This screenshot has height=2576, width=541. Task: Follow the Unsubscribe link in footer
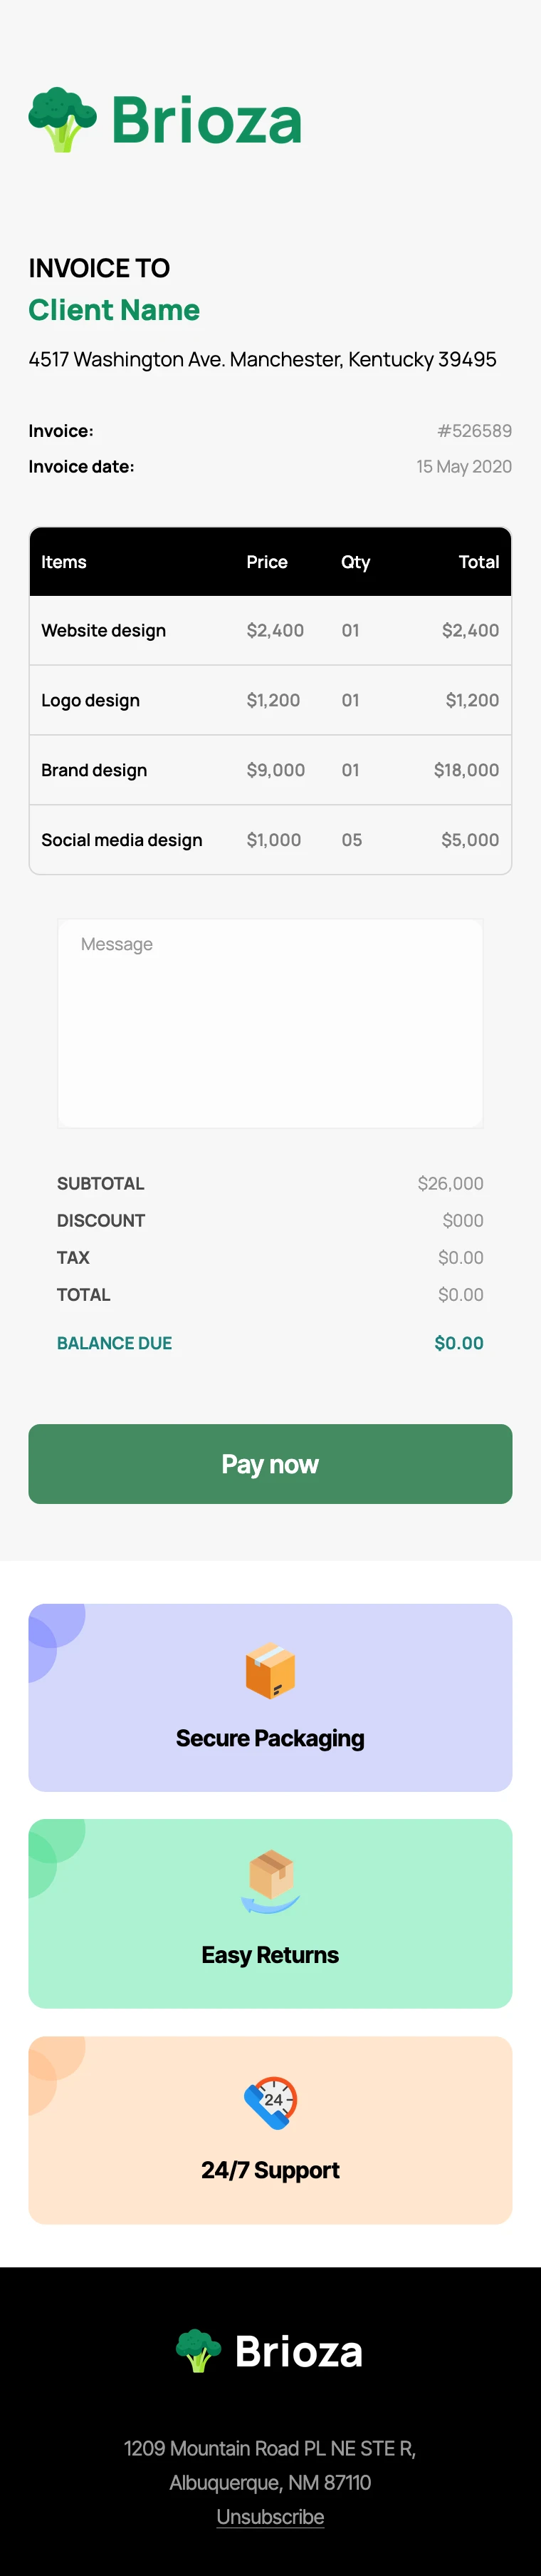click(x=270, y=2516)
